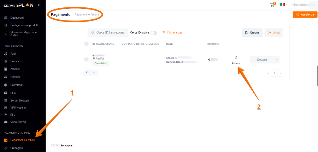Open the shopping cart icon
318x152 pixels.
point(272,5)
